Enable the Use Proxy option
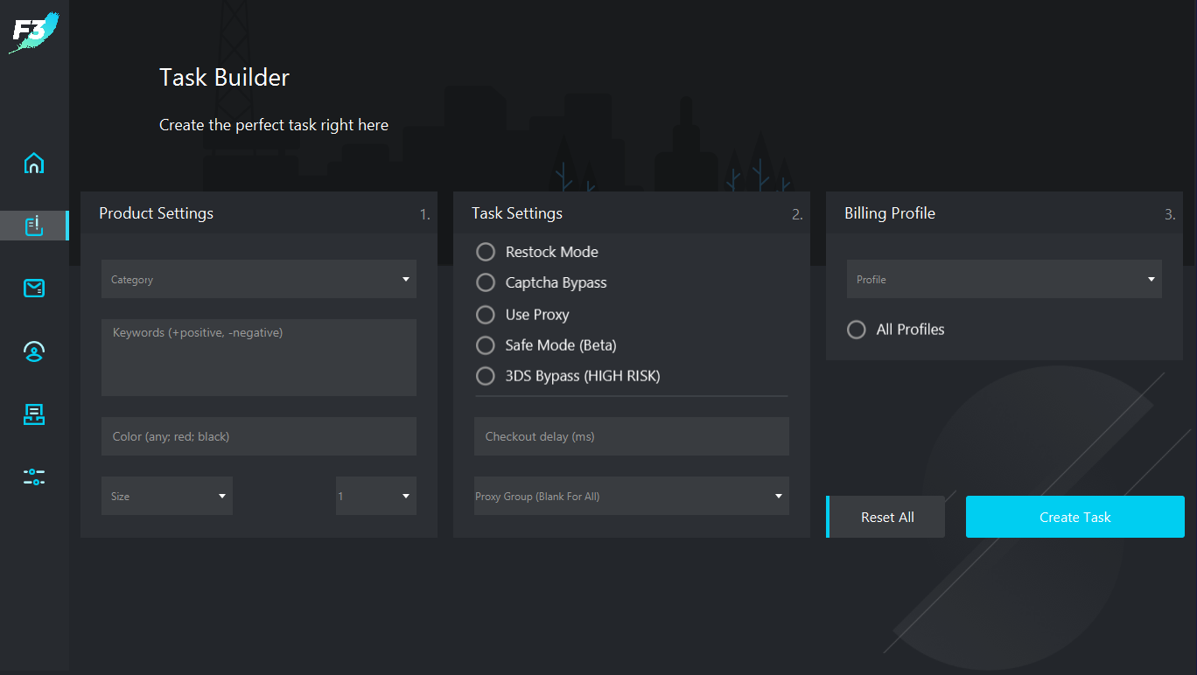 tap(486, 315)
